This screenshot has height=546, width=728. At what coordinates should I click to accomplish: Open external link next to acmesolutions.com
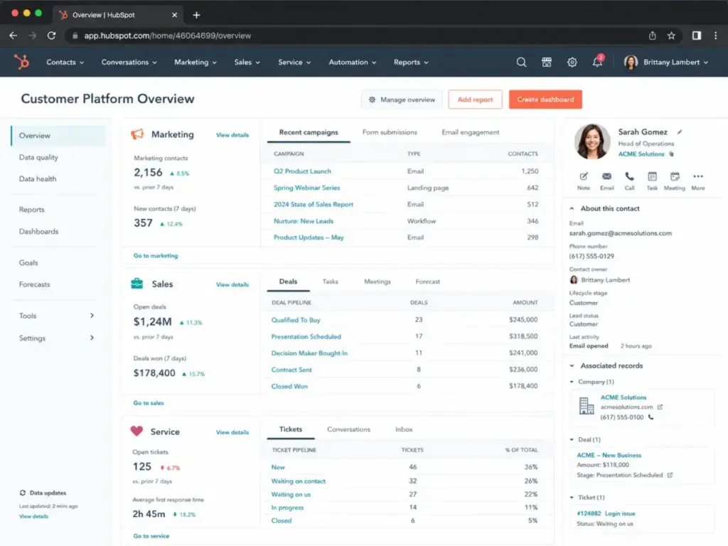[660, 407]
